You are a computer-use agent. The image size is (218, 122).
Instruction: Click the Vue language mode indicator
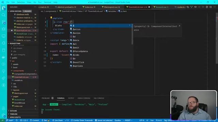[152, 120]
